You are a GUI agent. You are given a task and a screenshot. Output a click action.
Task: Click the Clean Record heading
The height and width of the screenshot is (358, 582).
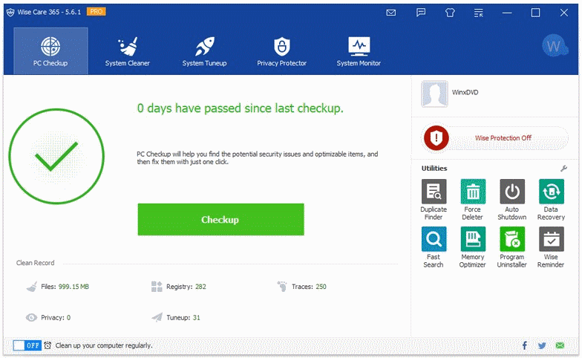[x=36, y=263]
